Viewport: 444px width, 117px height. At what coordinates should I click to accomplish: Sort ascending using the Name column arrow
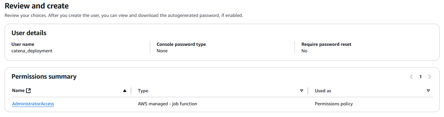click(125, 91)
